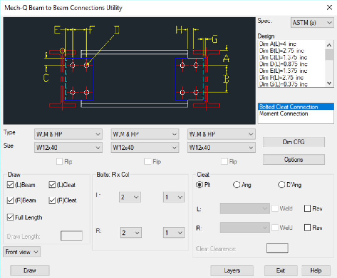
Task: Enable the Rev checkbox for L cleat
Action: click(308, 209)
